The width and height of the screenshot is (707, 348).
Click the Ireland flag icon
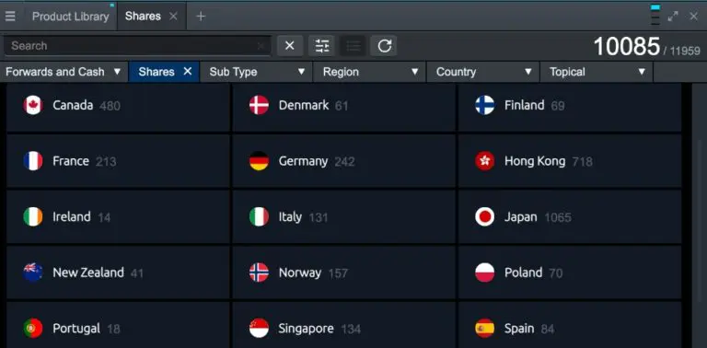point(33,217)
